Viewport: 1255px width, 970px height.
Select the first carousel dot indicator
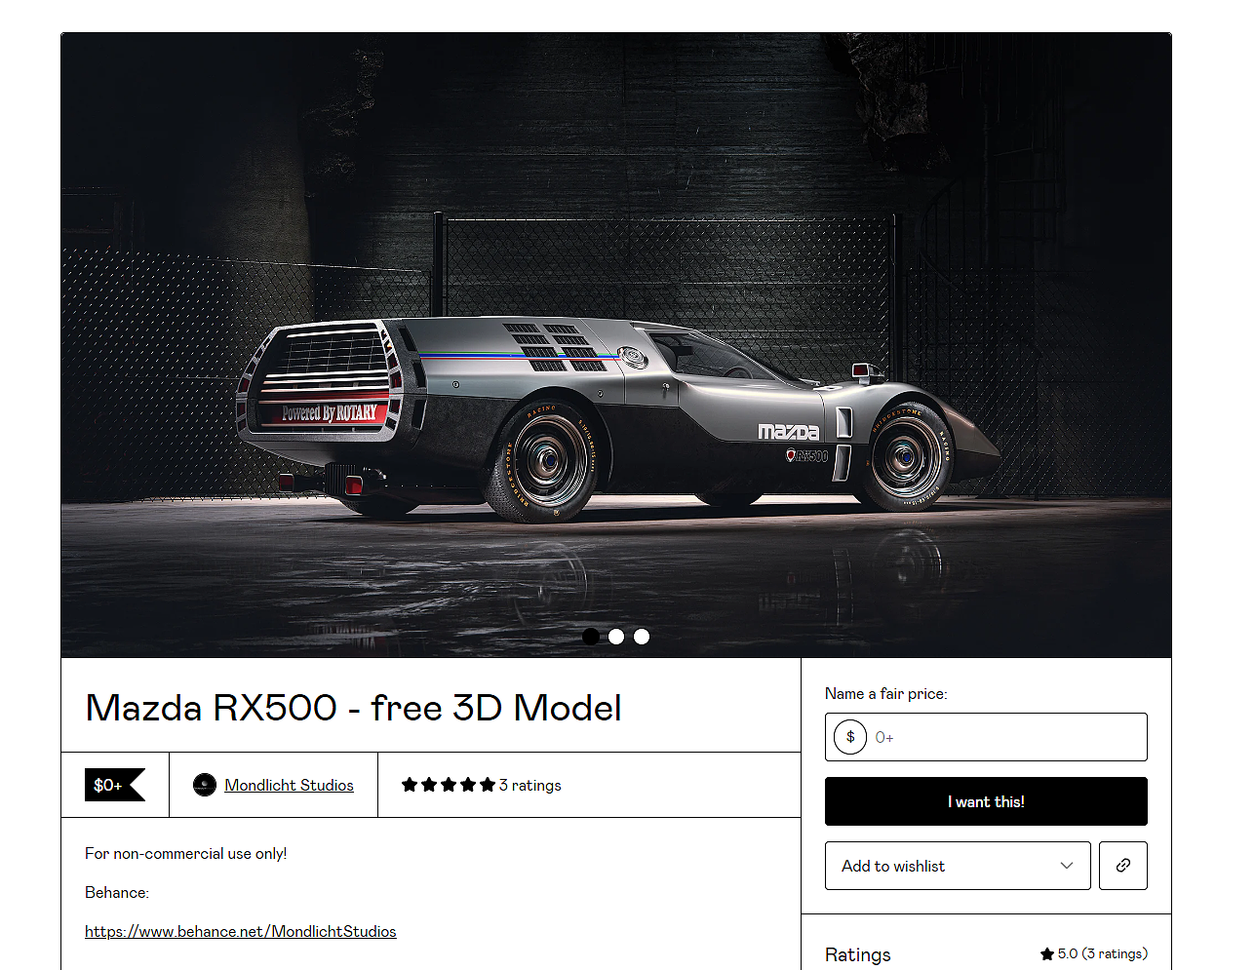point(591,637)
